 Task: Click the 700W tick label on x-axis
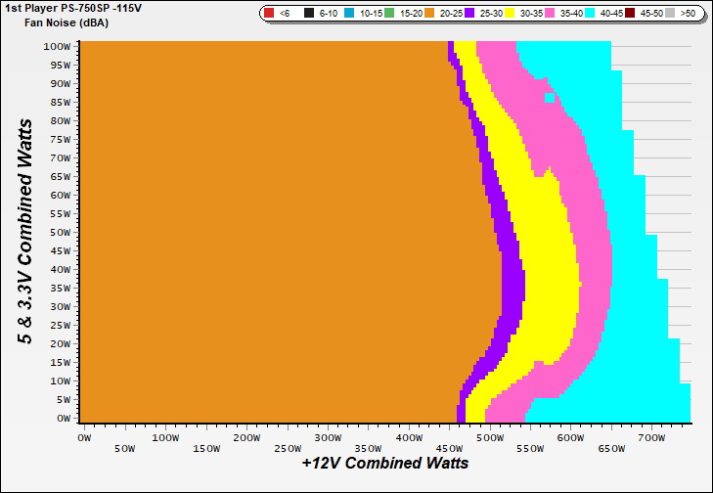(654, 438)
